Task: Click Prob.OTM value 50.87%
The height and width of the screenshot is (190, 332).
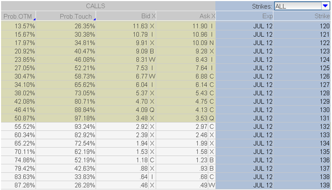Action: [24, 118]
